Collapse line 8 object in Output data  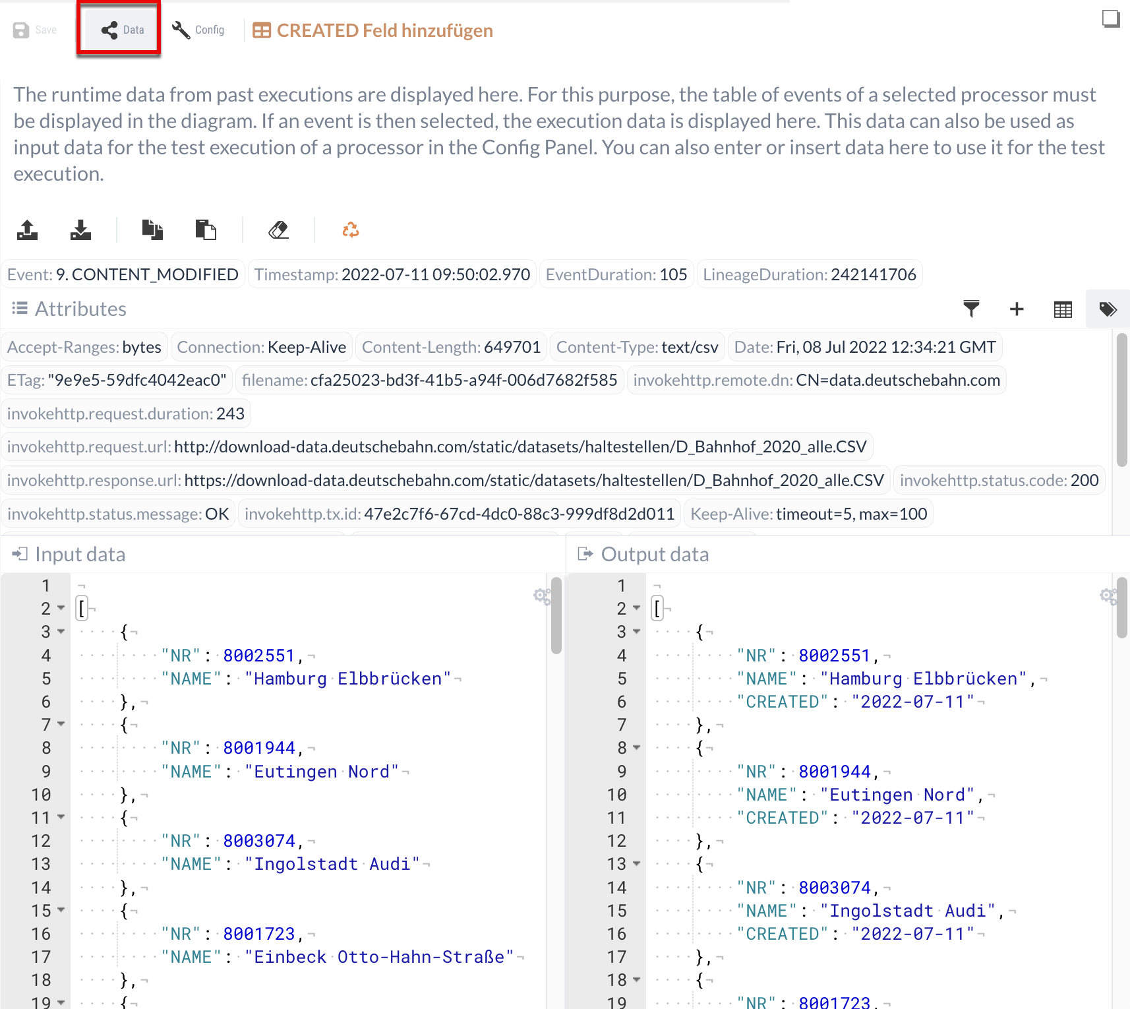(637, 748)
